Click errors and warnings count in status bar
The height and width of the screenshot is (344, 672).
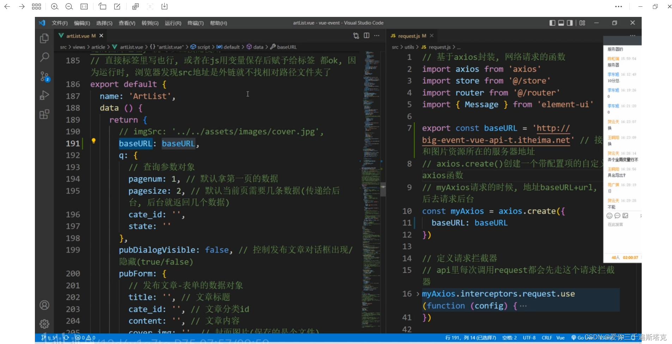tap(85, 338)
